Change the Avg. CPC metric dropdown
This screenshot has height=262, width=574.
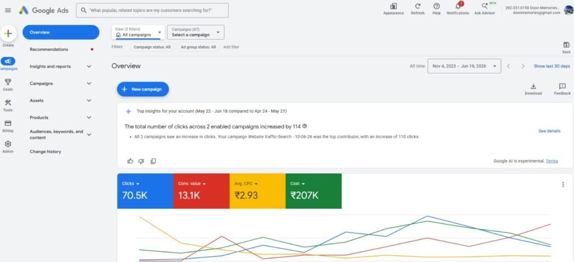246,184
